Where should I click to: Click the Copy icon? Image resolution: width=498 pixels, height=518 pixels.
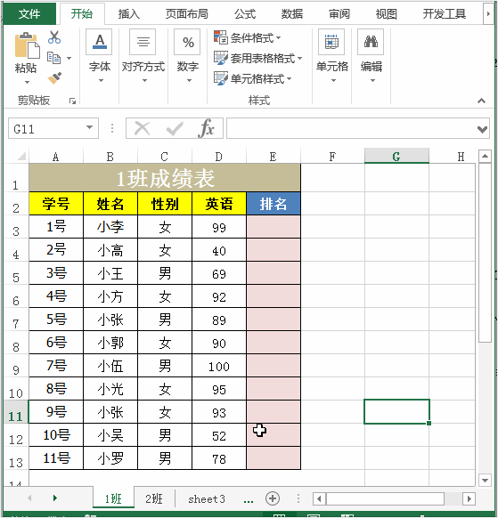click(x=54, y=58)
